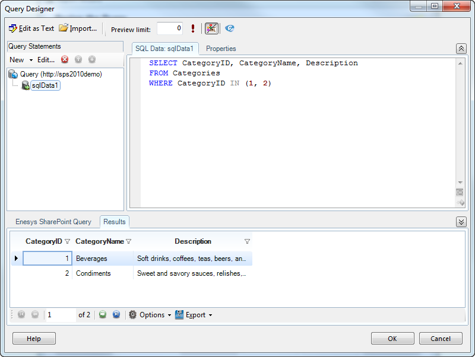Jump to last results page icon
The width and height of the screenshot is (475, 357).
click(116, 315)
